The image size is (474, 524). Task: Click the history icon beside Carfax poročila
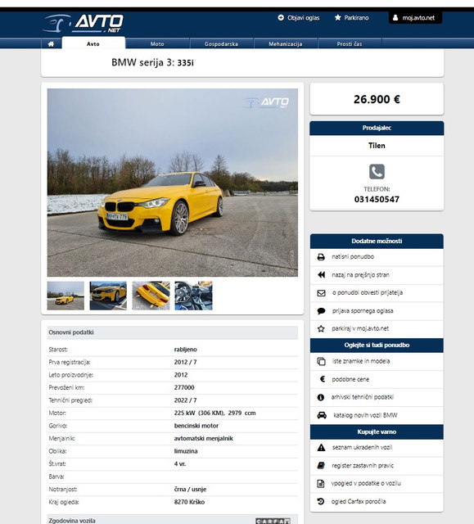[x=321, y=501]
